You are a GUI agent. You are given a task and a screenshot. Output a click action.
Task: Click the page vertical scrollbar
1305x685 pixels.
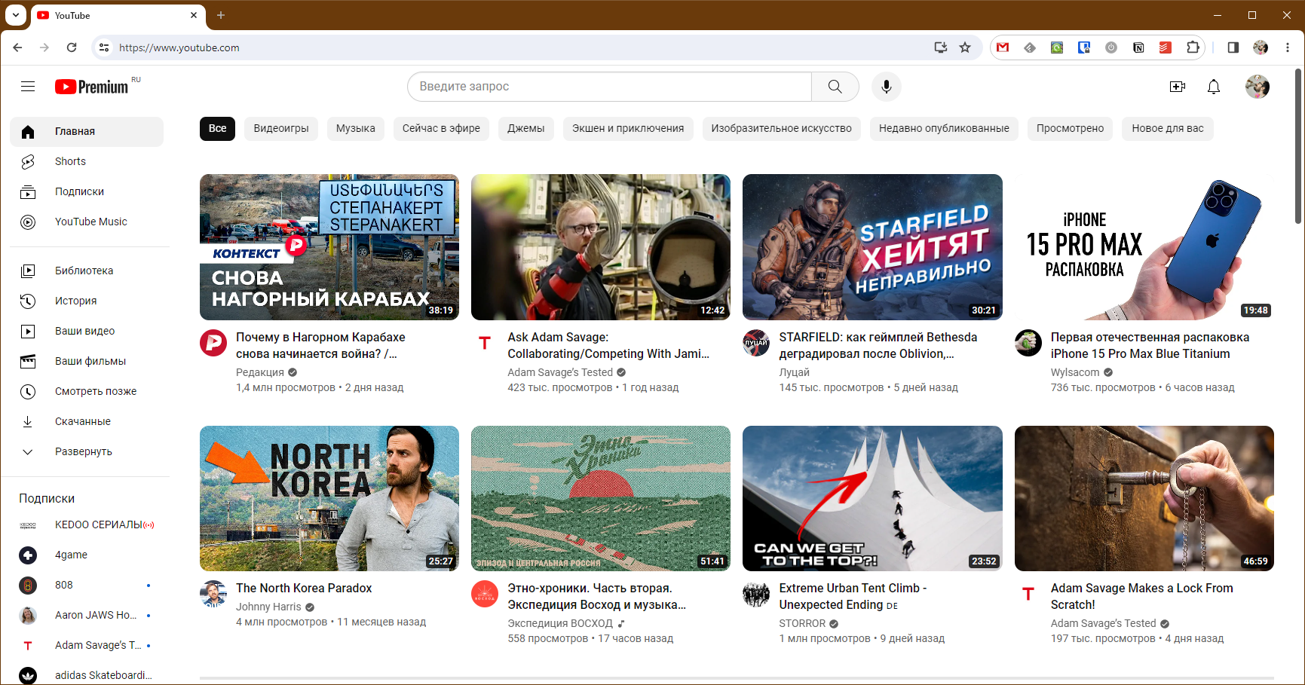pyautogui.click(x=1298, y=147)
